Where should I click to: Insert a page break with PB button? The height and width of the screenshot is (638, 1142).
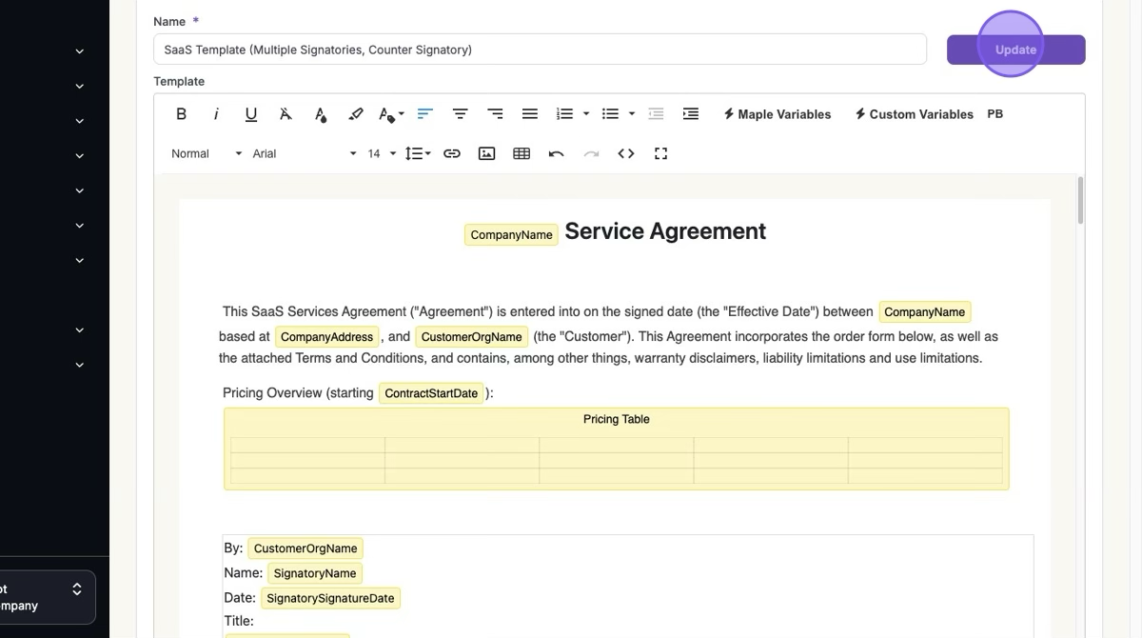(x=994, y=114)
